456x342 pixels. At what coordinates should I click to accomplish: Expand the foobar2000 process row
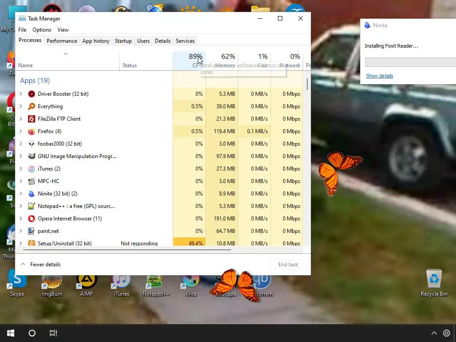point(20,144)
